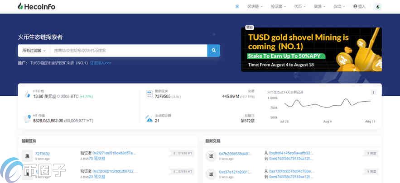Expand the fifth navigation dropdown menu

tap(339, 7)
